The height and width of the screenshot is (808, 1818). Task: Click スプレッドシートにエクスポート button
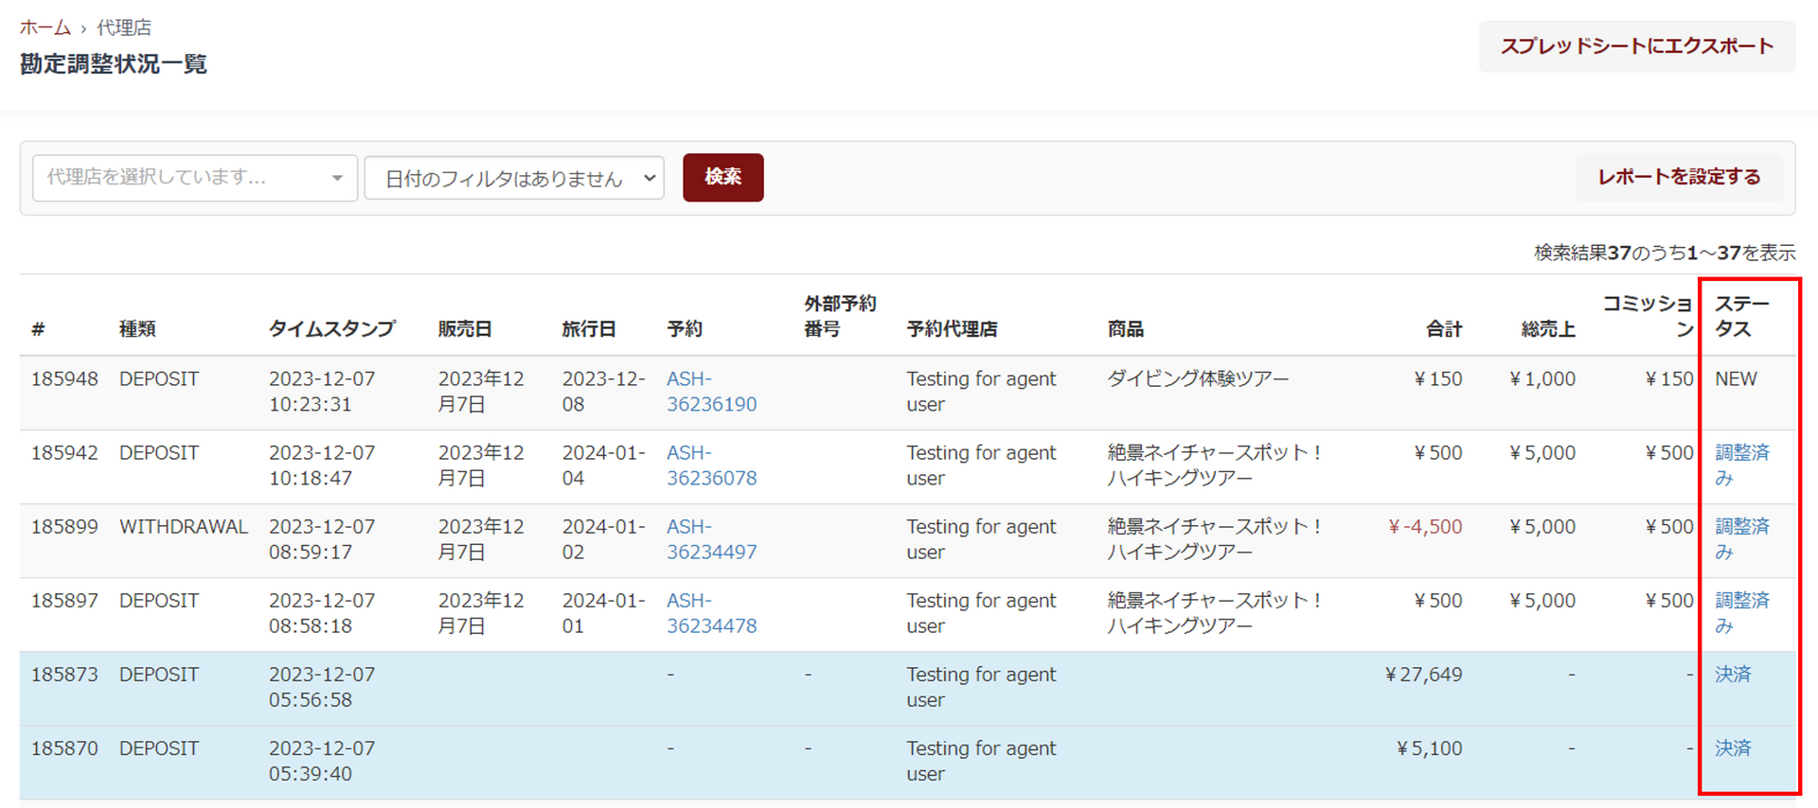click(1636, 46)
